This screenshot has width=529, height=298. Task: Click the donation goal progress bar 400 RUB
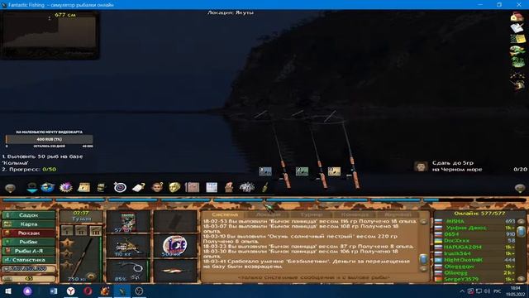50,139
